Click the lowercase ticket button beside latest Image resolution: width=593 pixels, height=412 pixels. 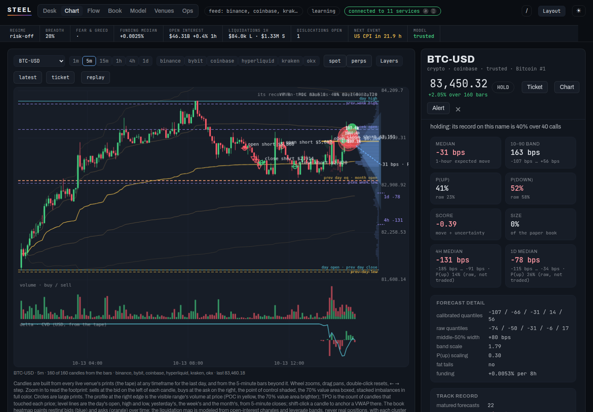61,77
